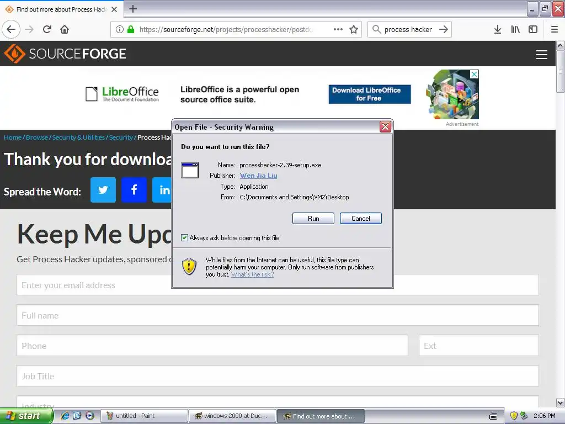Switch to Find out more about taskbar button
This screenshot has height=424, width=565.
click(321, 416)
